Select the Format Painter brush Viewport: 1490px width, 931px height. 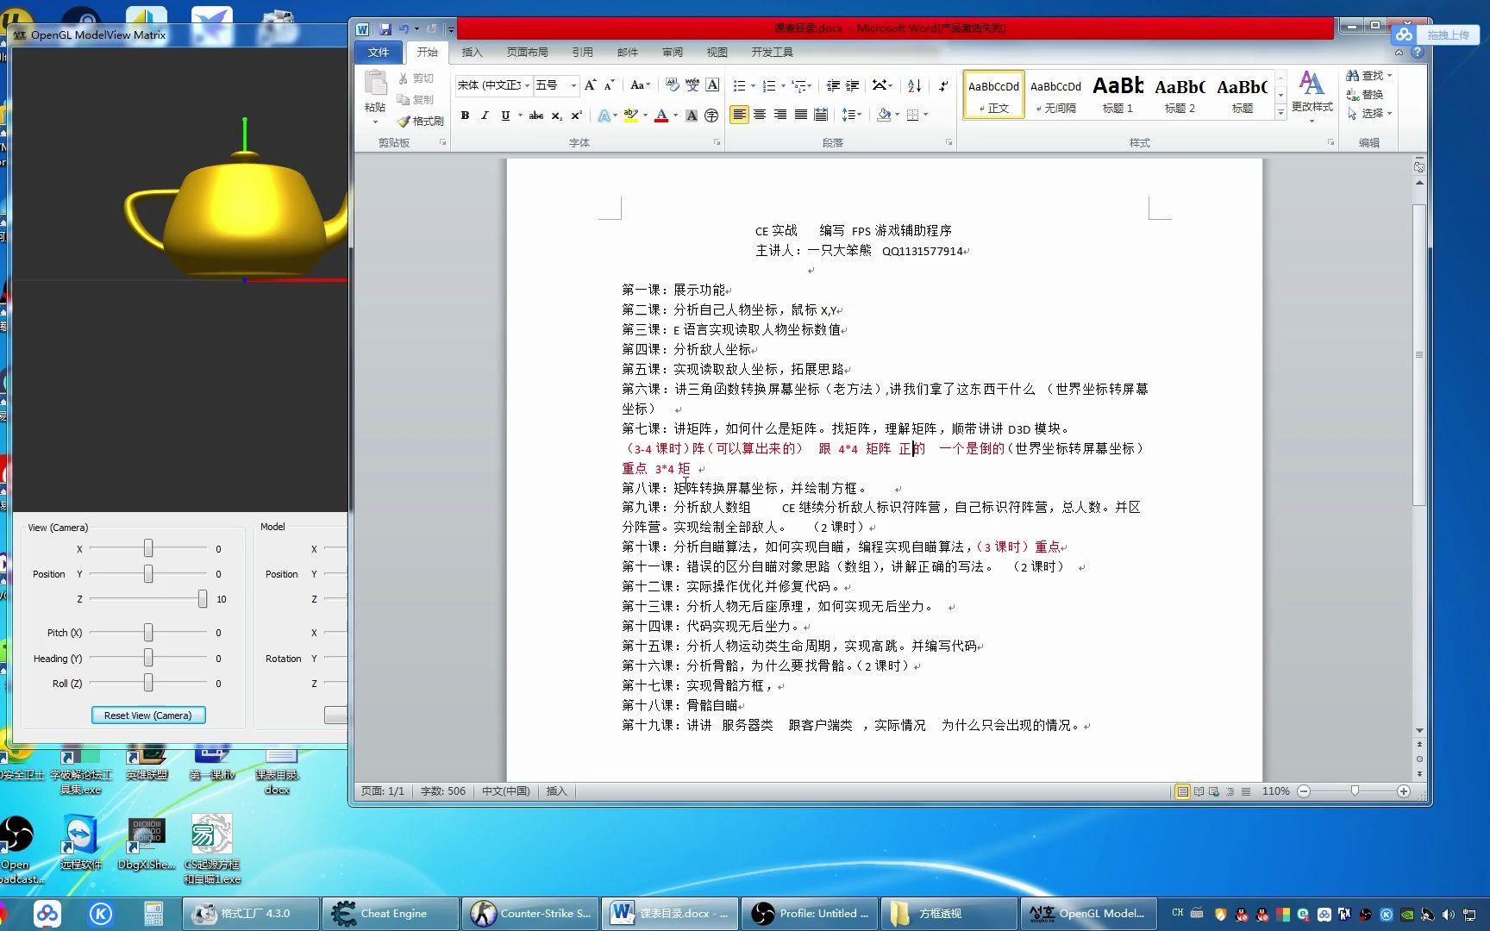pos(420,122)
